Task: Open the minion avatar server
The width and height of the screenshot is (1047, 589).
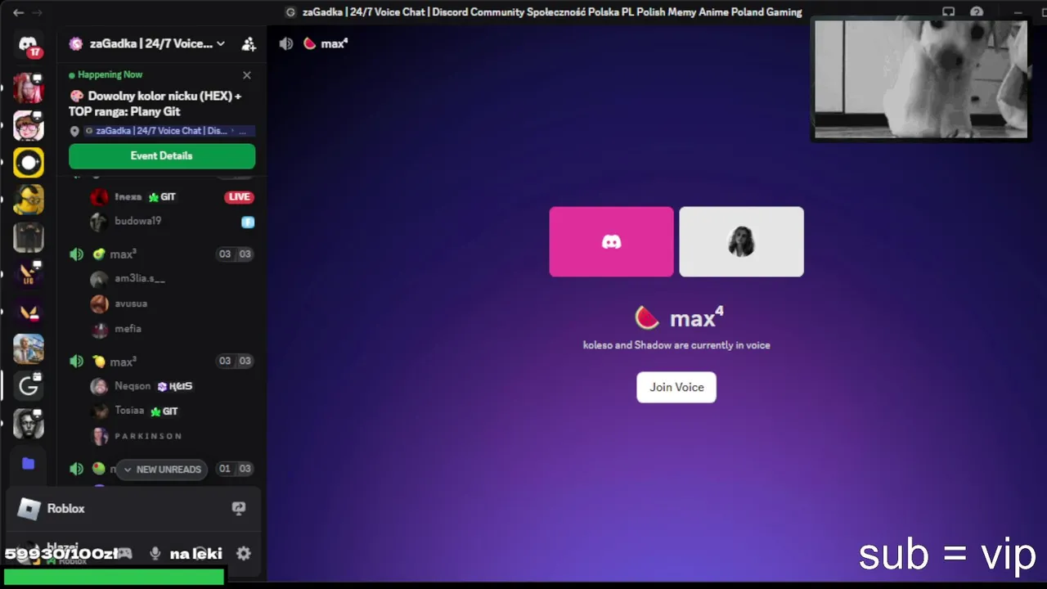Action: click(x=29, y=200)
